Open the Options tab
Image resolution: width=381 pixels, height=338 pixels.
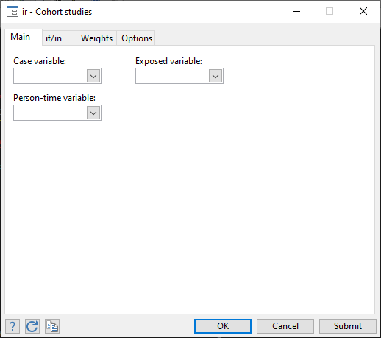pyautogui.click(x=136, y=38)
